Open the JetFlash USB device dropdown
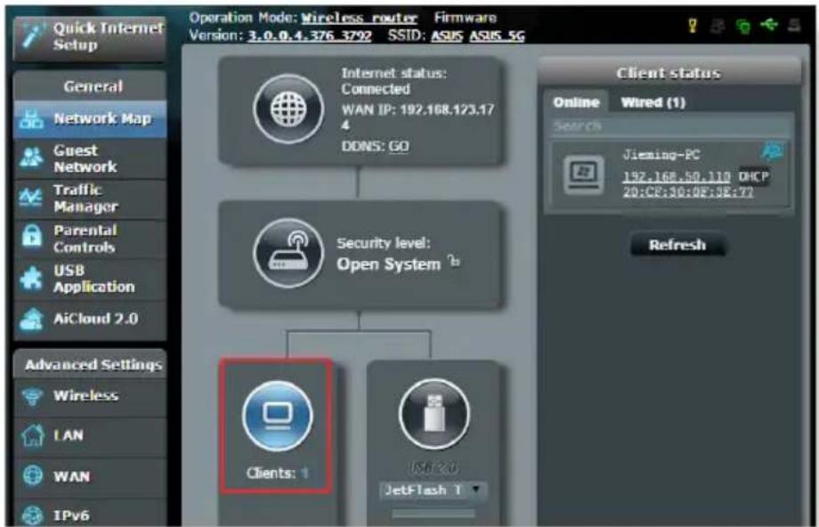The width and height of the screenshot is (819, 527). coord(433,490)
